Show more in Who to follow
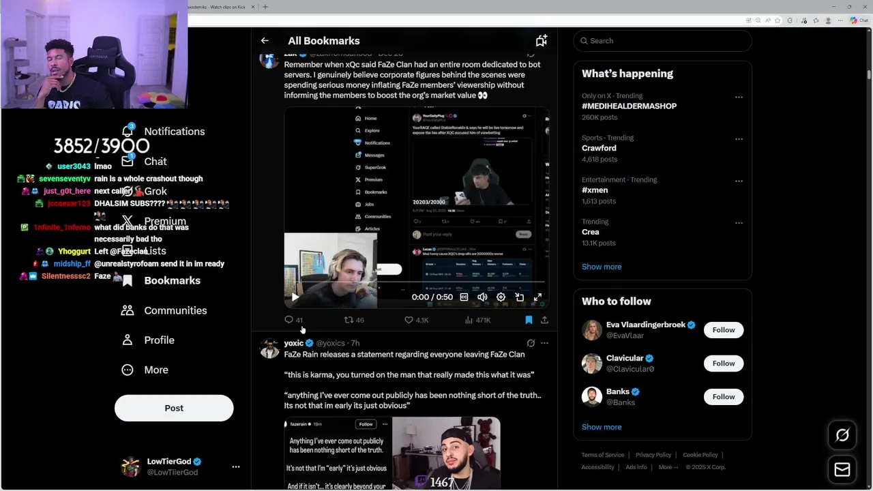The image size is (873, 491). click(602, 427)
